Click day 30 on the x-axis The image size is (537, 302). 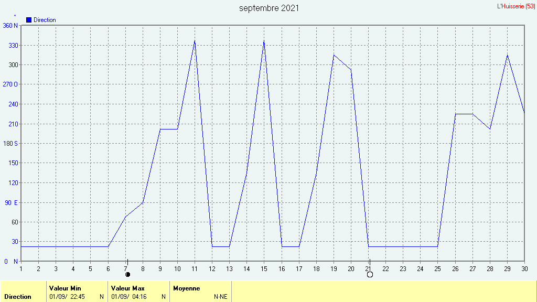coord(524,269)
